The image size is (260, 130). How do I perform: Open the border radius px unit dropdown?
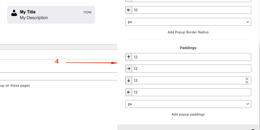tap(188, 22)
